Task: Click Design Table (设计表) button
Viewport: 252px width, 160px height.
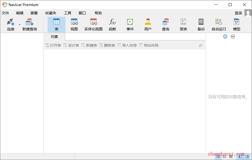Action: [x=71, y=45]
